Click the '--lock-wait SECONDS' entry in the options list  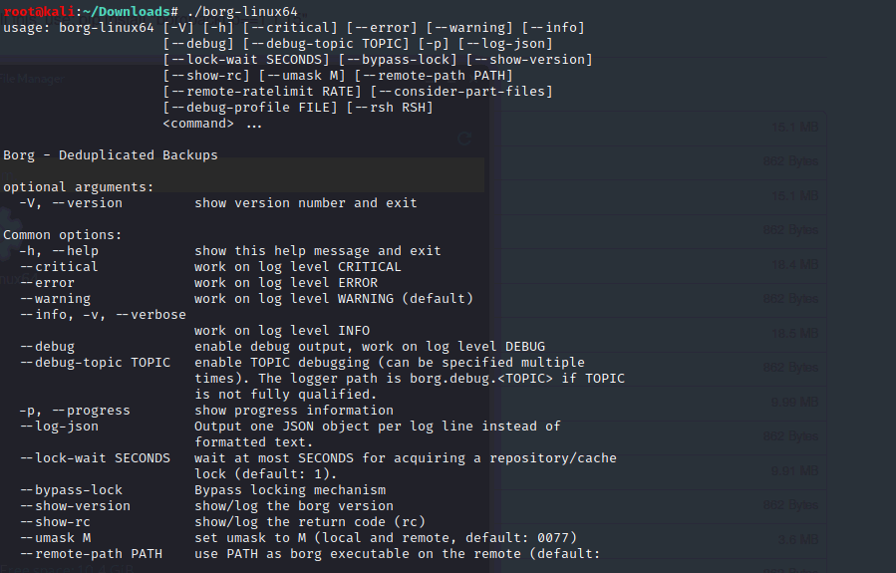pyautogui.click(x=95, y=457)
